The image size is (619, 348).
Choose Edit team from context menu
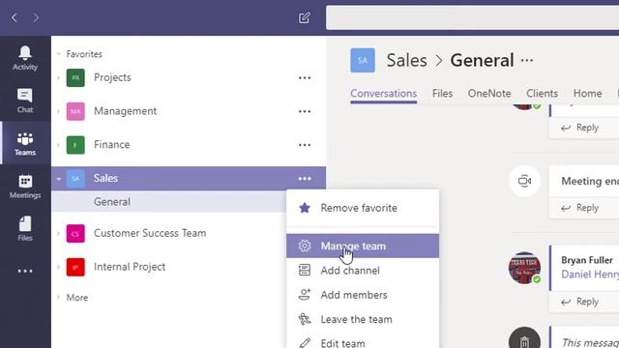363,341
